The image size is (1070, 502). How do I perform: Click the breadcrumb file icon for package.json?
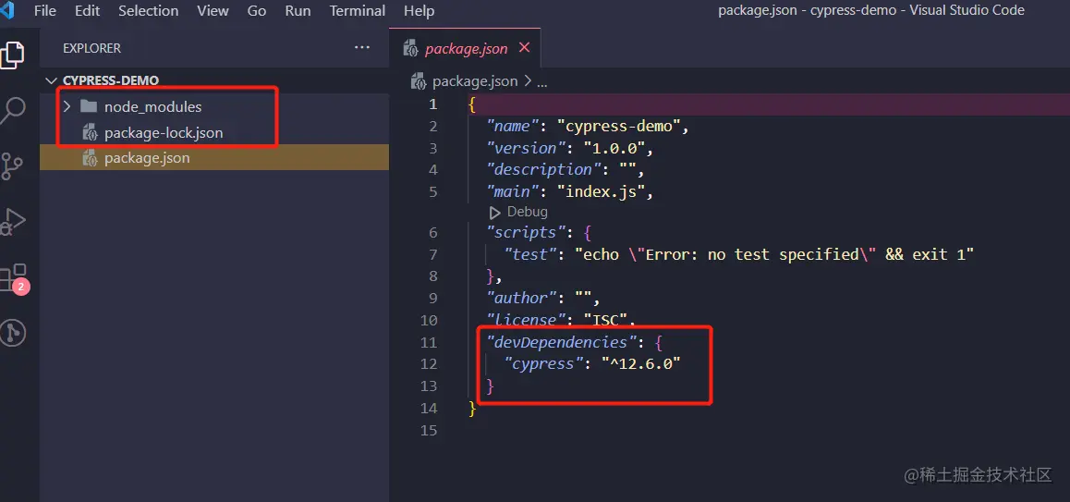point(418,82)
